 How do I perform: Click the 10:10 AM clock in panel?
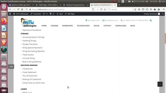(153, 2)
